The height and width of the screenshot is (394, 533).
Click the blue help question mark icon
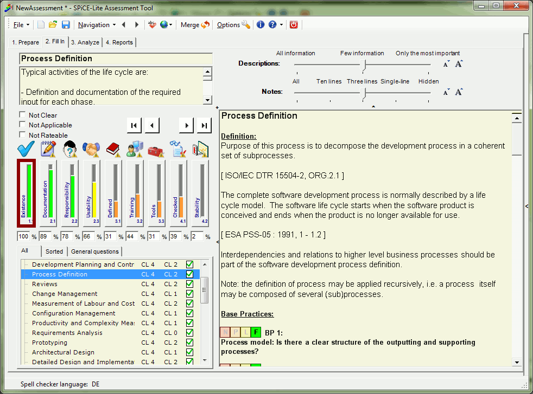click(272, 25)
